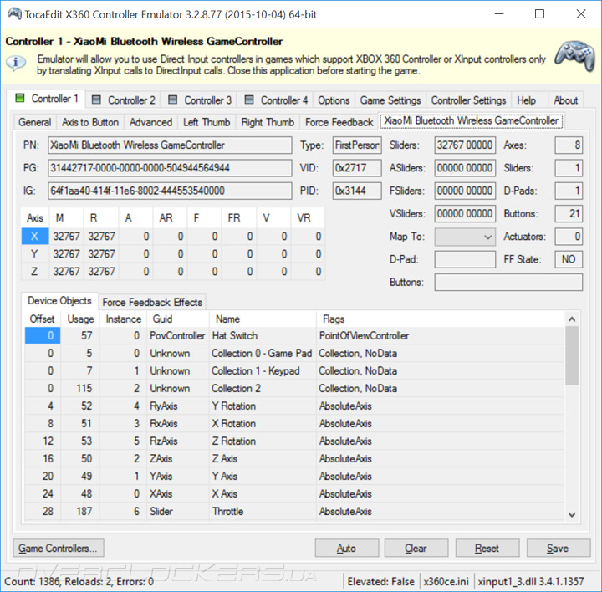This screenshot has width=602, height=592.
Task: Click the Sliders field showing 32767 00000
Action: click(465, 145)
